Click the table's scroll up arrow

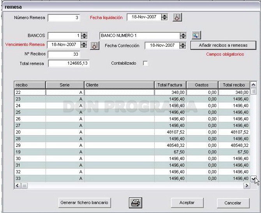click(253, 85)
